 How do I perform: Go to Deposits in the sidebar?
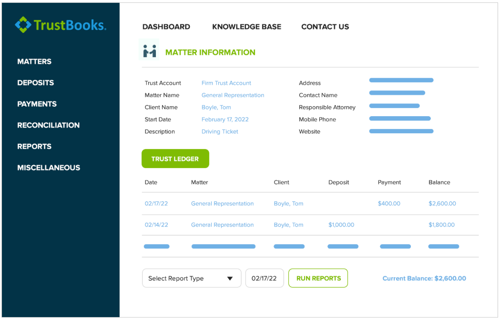click(x=35, y=83)
